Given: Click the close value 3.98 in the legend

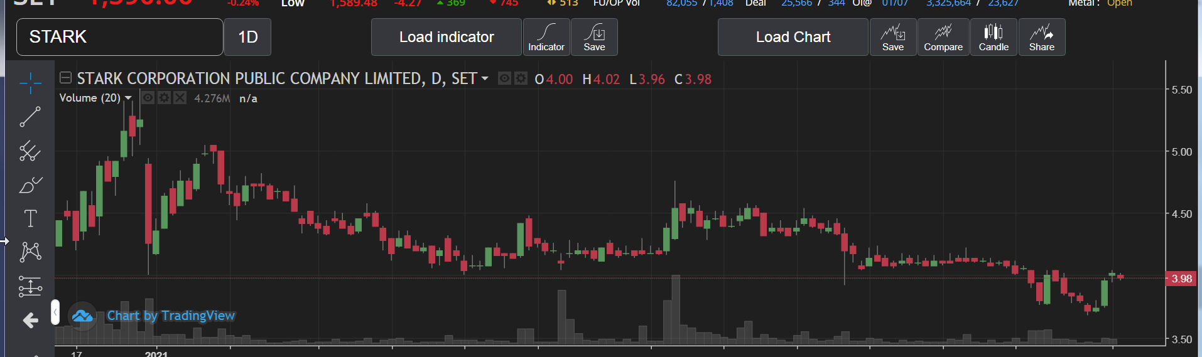Looking at the screenshot, I should (698, 79).
